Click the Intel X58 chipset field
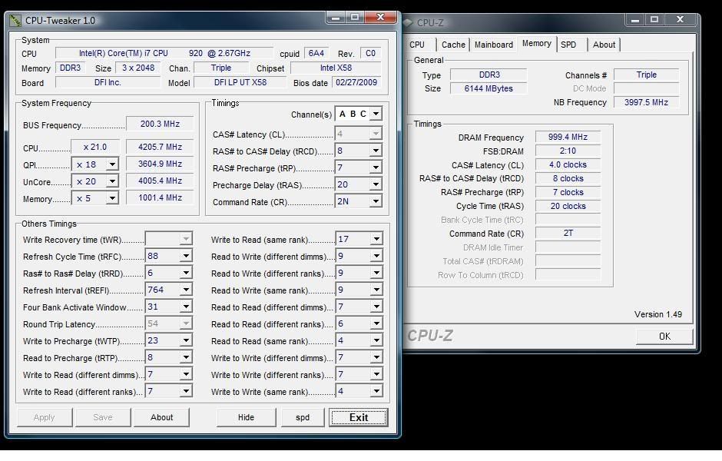The height and width of the screenshot is (461, 722). 336,68
